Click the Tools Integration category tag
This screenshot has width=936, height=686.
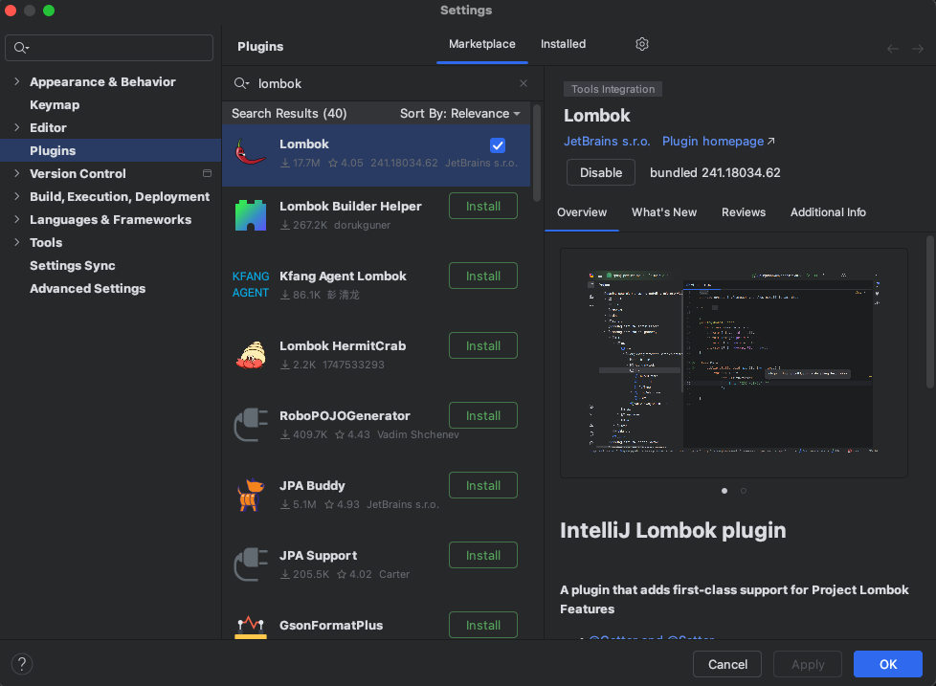tap(613, 89)
